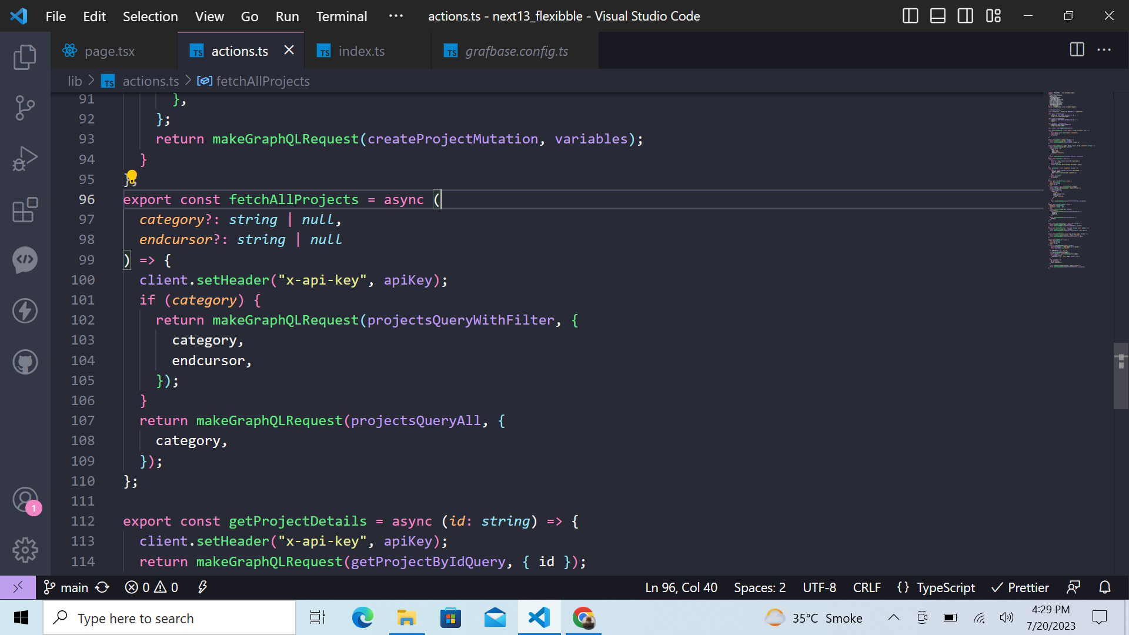Open Prettier status in the status bar
1129x635 pixels.
[1020, 587]
